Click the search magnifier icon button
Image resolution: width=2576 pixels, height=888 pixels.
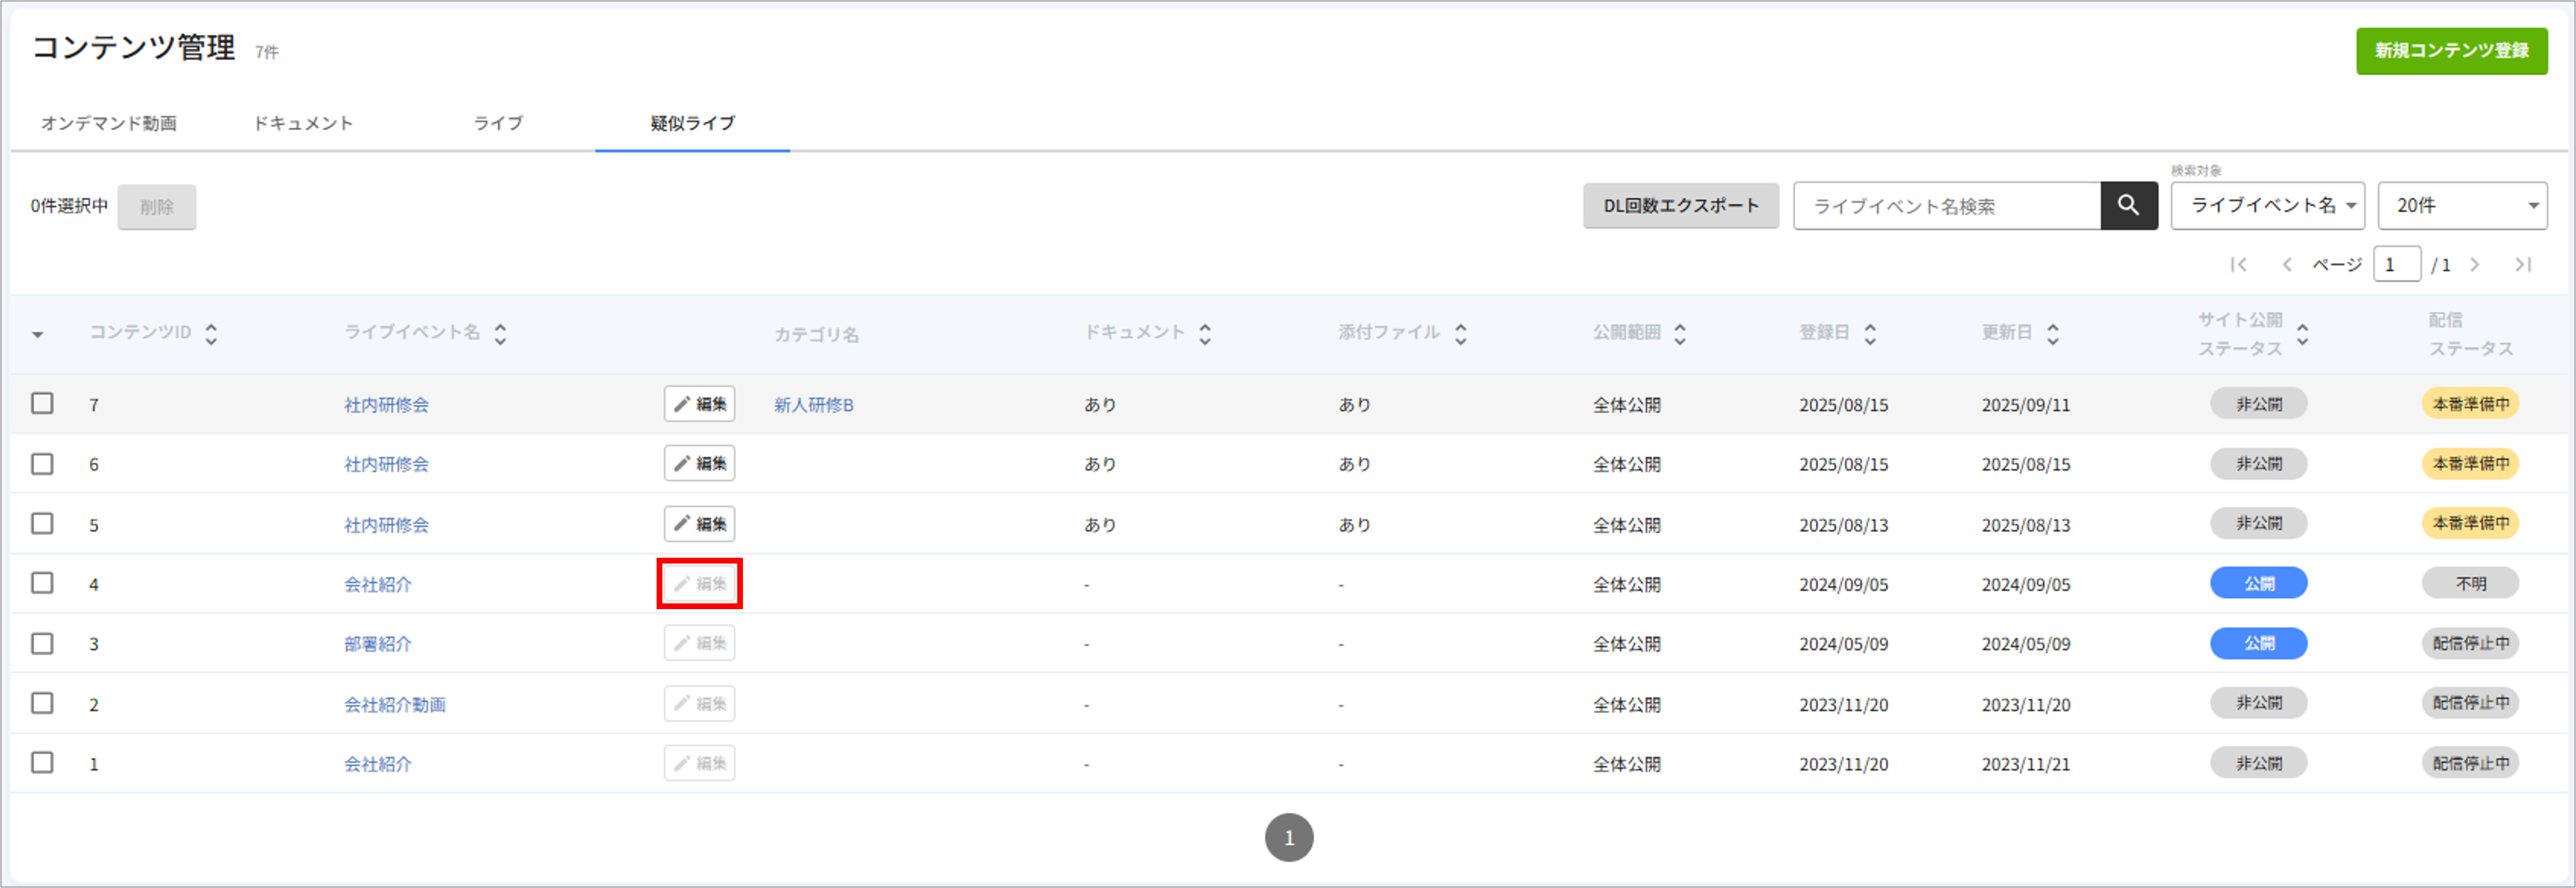(2128, 206)
